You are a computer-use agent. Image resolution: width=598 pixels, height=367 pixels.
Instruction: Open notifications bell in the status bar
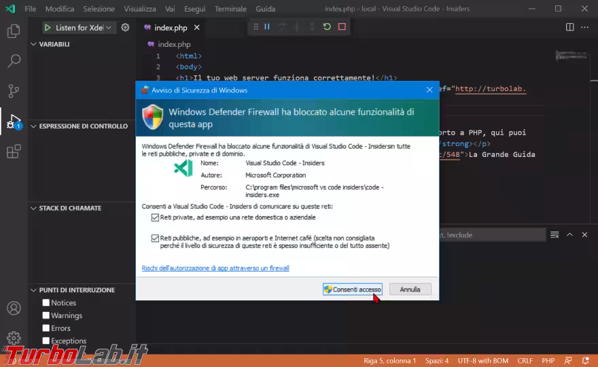[585, 360]
